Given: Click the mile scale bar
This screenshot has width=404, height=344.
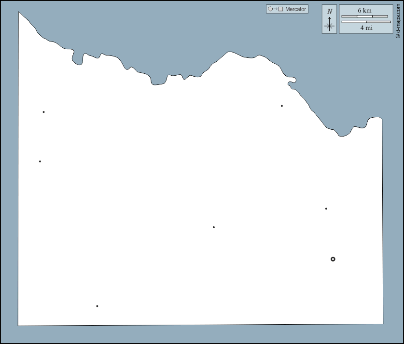Looking at the screenshot, I should [x=366, y=22].
